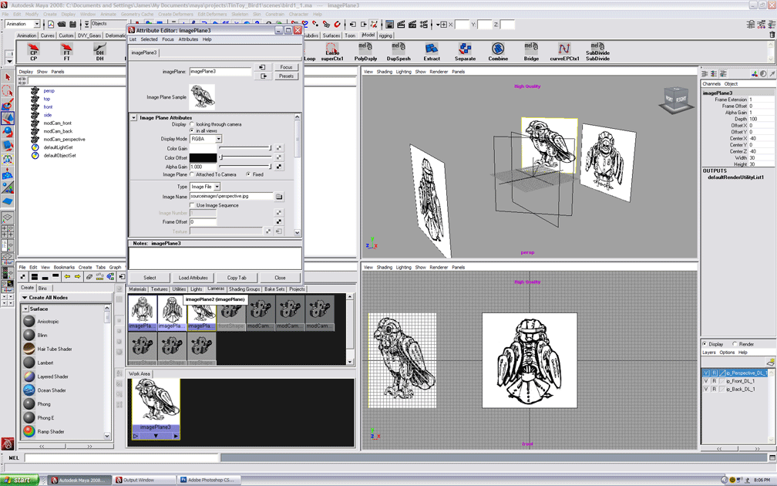
Task: Click the Close button of Attribute Editor
Action: 280,278
